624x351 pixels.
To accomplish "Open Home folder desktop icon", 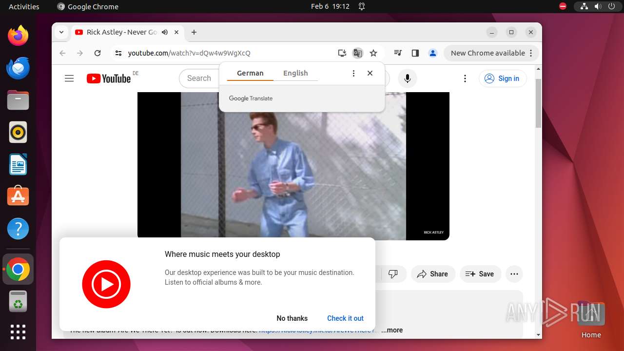I will click(591, 319).
